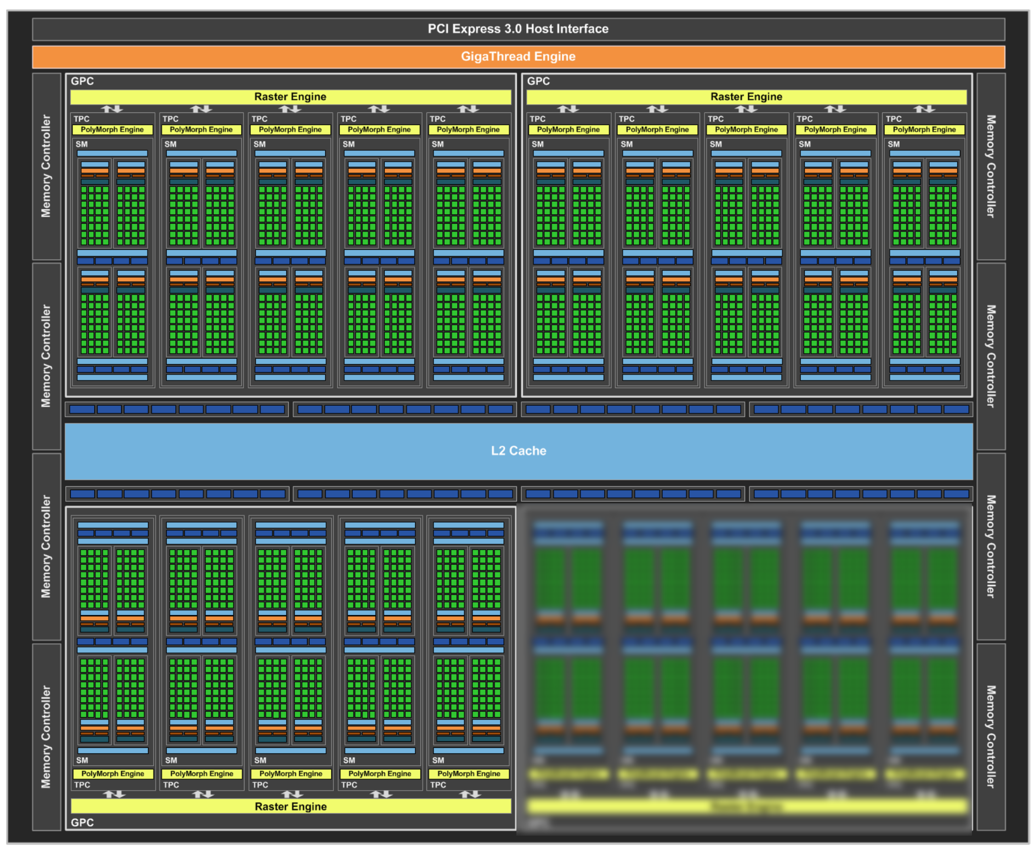Click the blurred GPC block in the bottom-right
This screenshot has width=1035, height=857.
pos(746,669)
